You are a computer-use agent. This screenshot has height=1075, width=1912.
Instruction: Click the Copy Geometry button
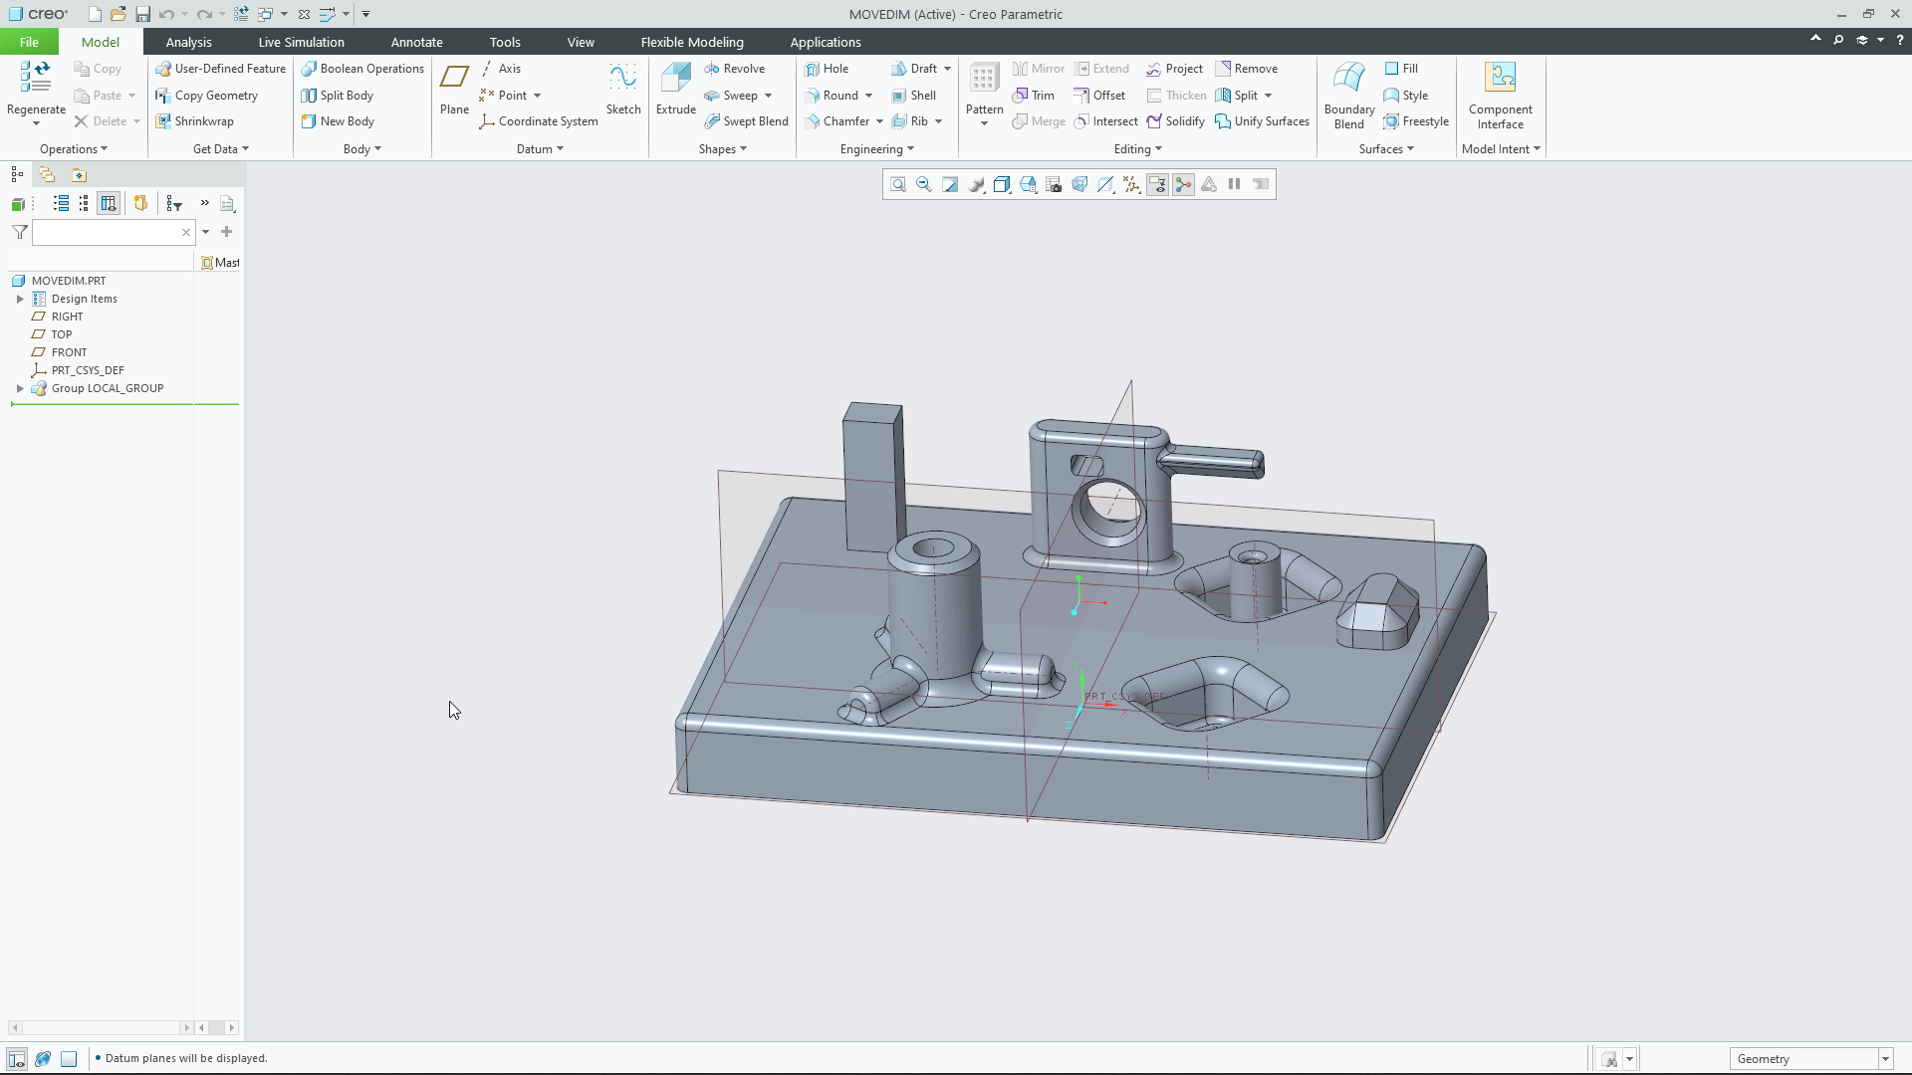click(x=206, y=96)
